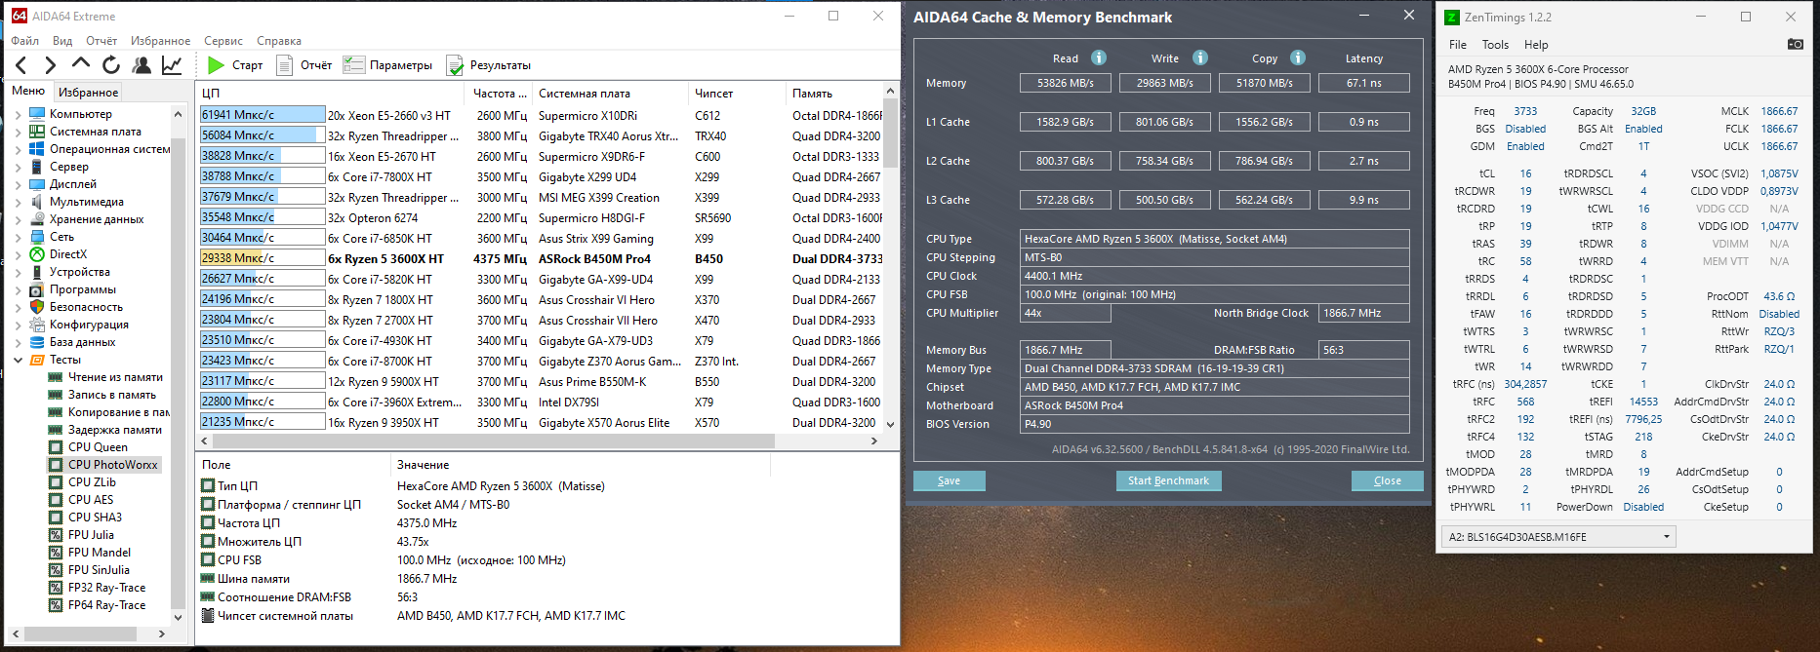Screen dimensions: 1820x652
Task: Go up one level in AIDA64 toolbar
Action: (x=81, y=64)
